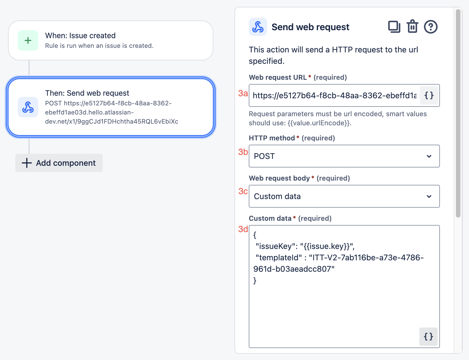Select the 'Then: Send web request' step title
The image size is (469, 360).
pos(87,93)
